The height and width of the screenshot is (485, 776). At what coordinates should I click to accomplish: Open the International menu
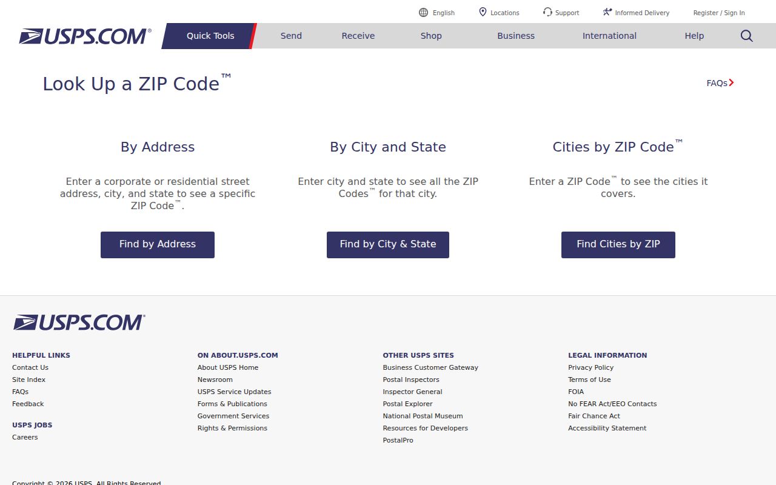(x=609, y=36)
